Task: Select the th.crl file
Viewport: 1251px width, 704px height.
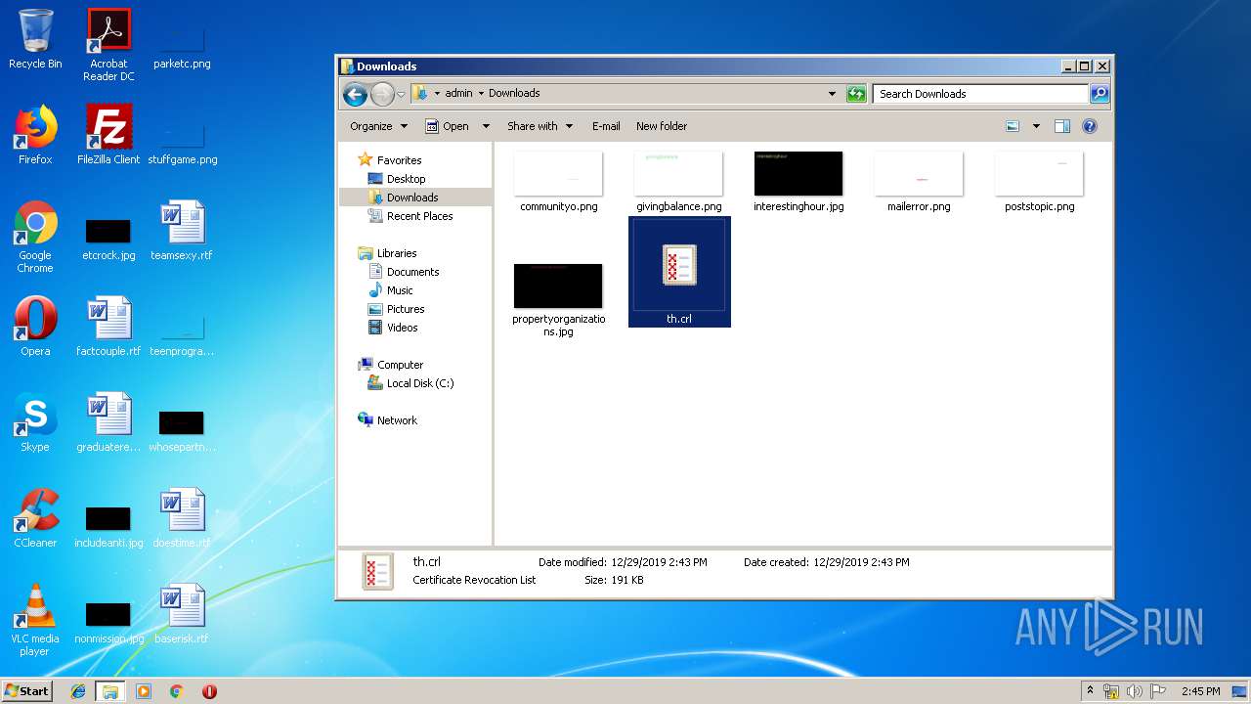Action: 679,272
